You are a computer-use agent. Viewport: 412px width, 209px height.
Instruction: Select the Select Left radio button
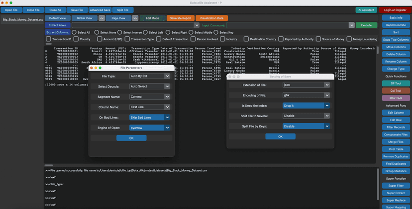pos(145,32)
